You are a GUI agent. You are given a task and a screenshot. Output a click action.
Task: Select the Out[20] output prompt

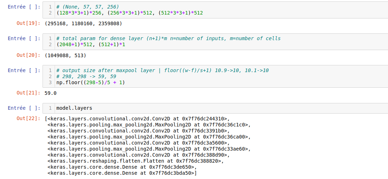(28, 55)
